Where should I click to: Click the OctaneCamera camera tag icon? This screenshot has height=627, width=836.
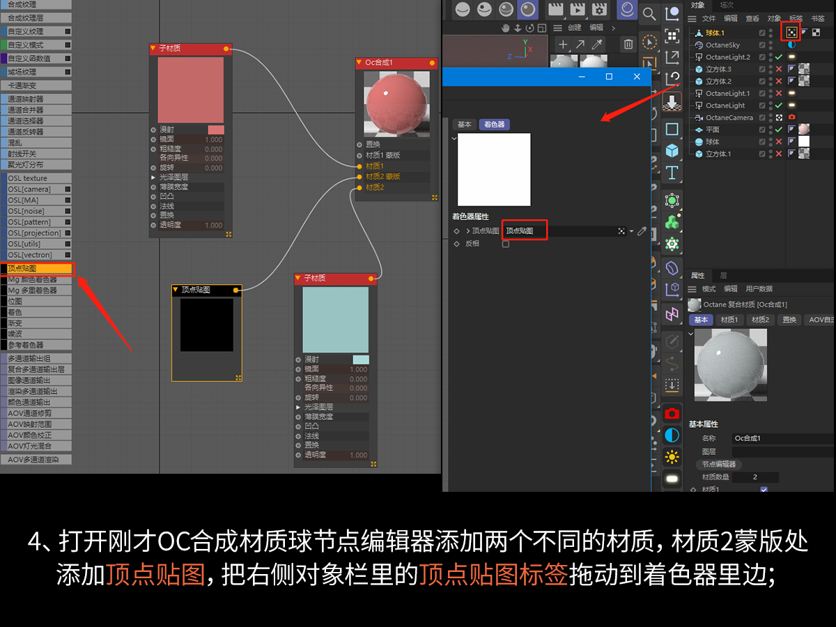[792, 118]
